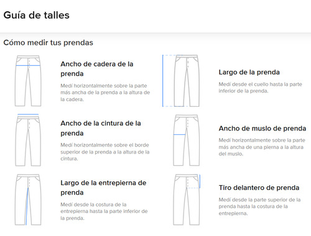Click the waist width pants diagram
This screenshot has width=311, height=236.
point(28,140)
